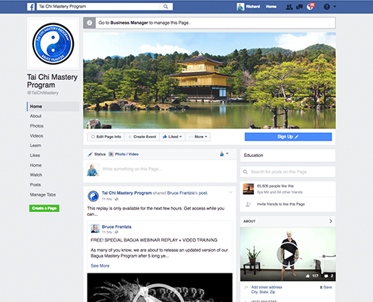This screenshot has height=302, width=373.
Task: Click the Save link beside address
Action: point(326,287)
